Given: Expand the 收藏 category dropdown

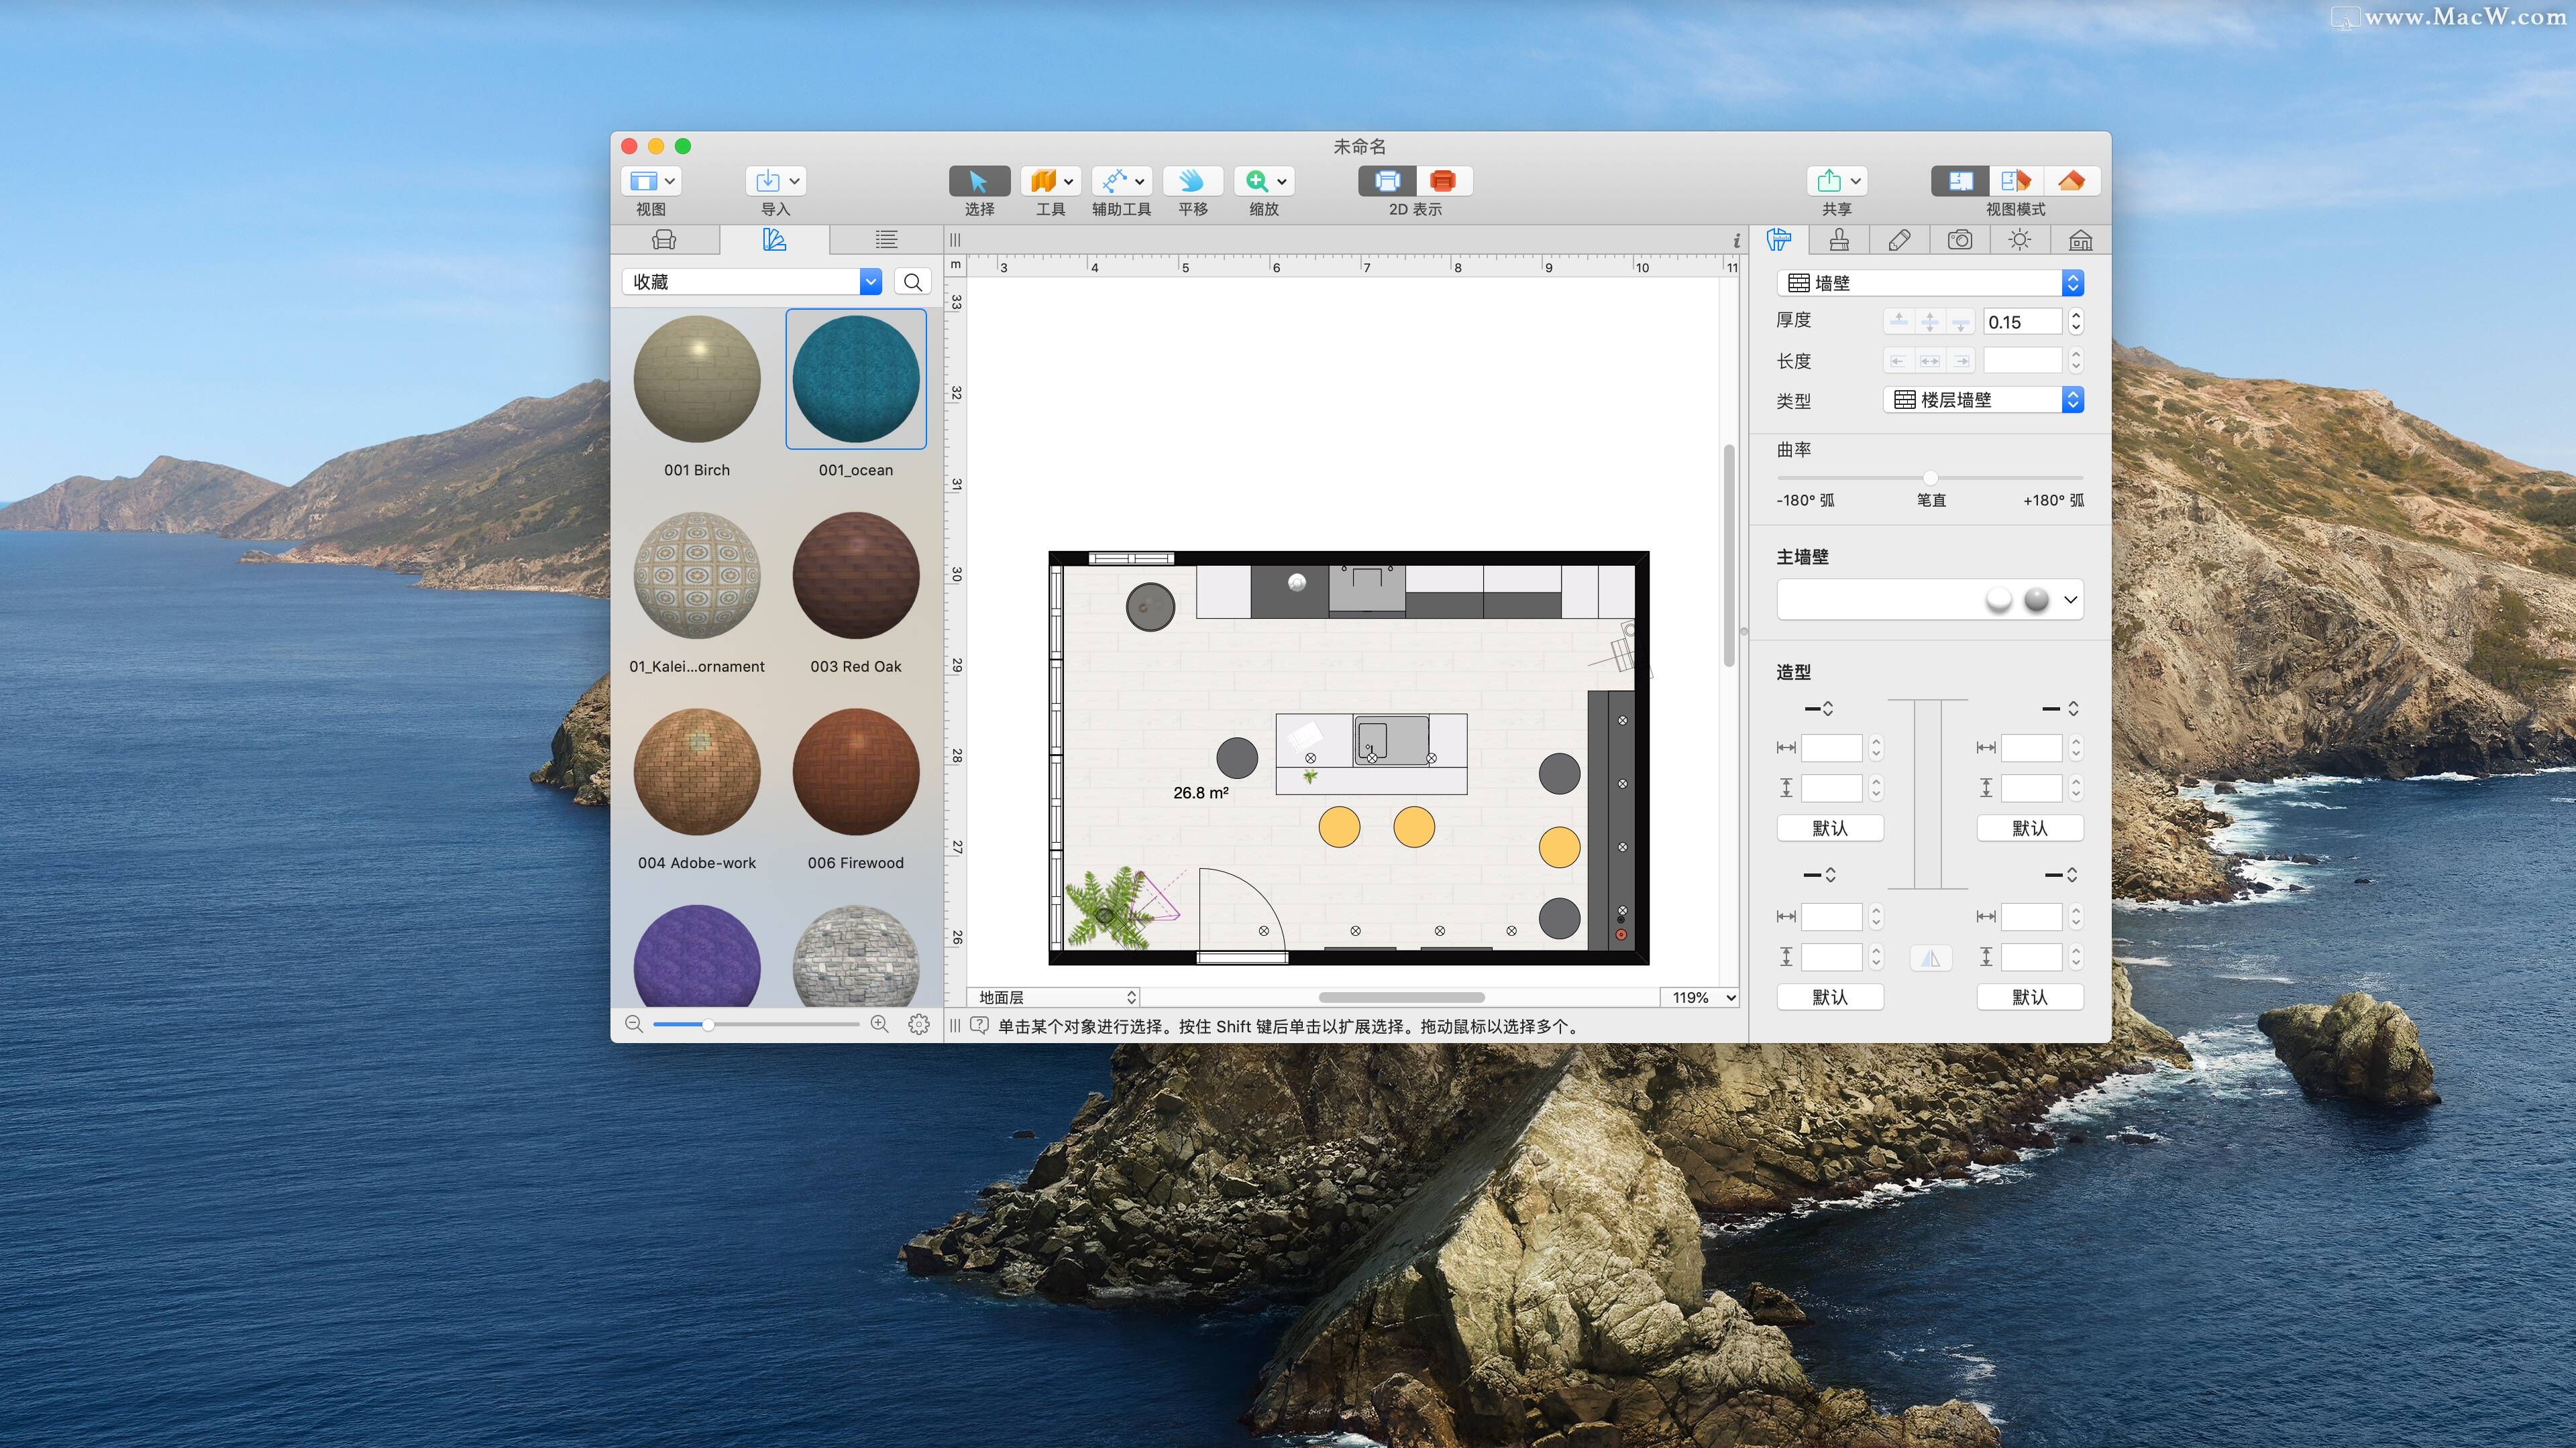Looking at the screenshot, I should pyautogui.click(x=870, y=282).
